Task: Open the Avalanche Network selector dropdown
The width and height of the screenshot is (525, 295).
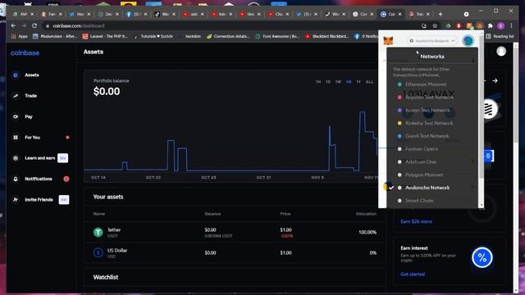Action: coord(432,41)
